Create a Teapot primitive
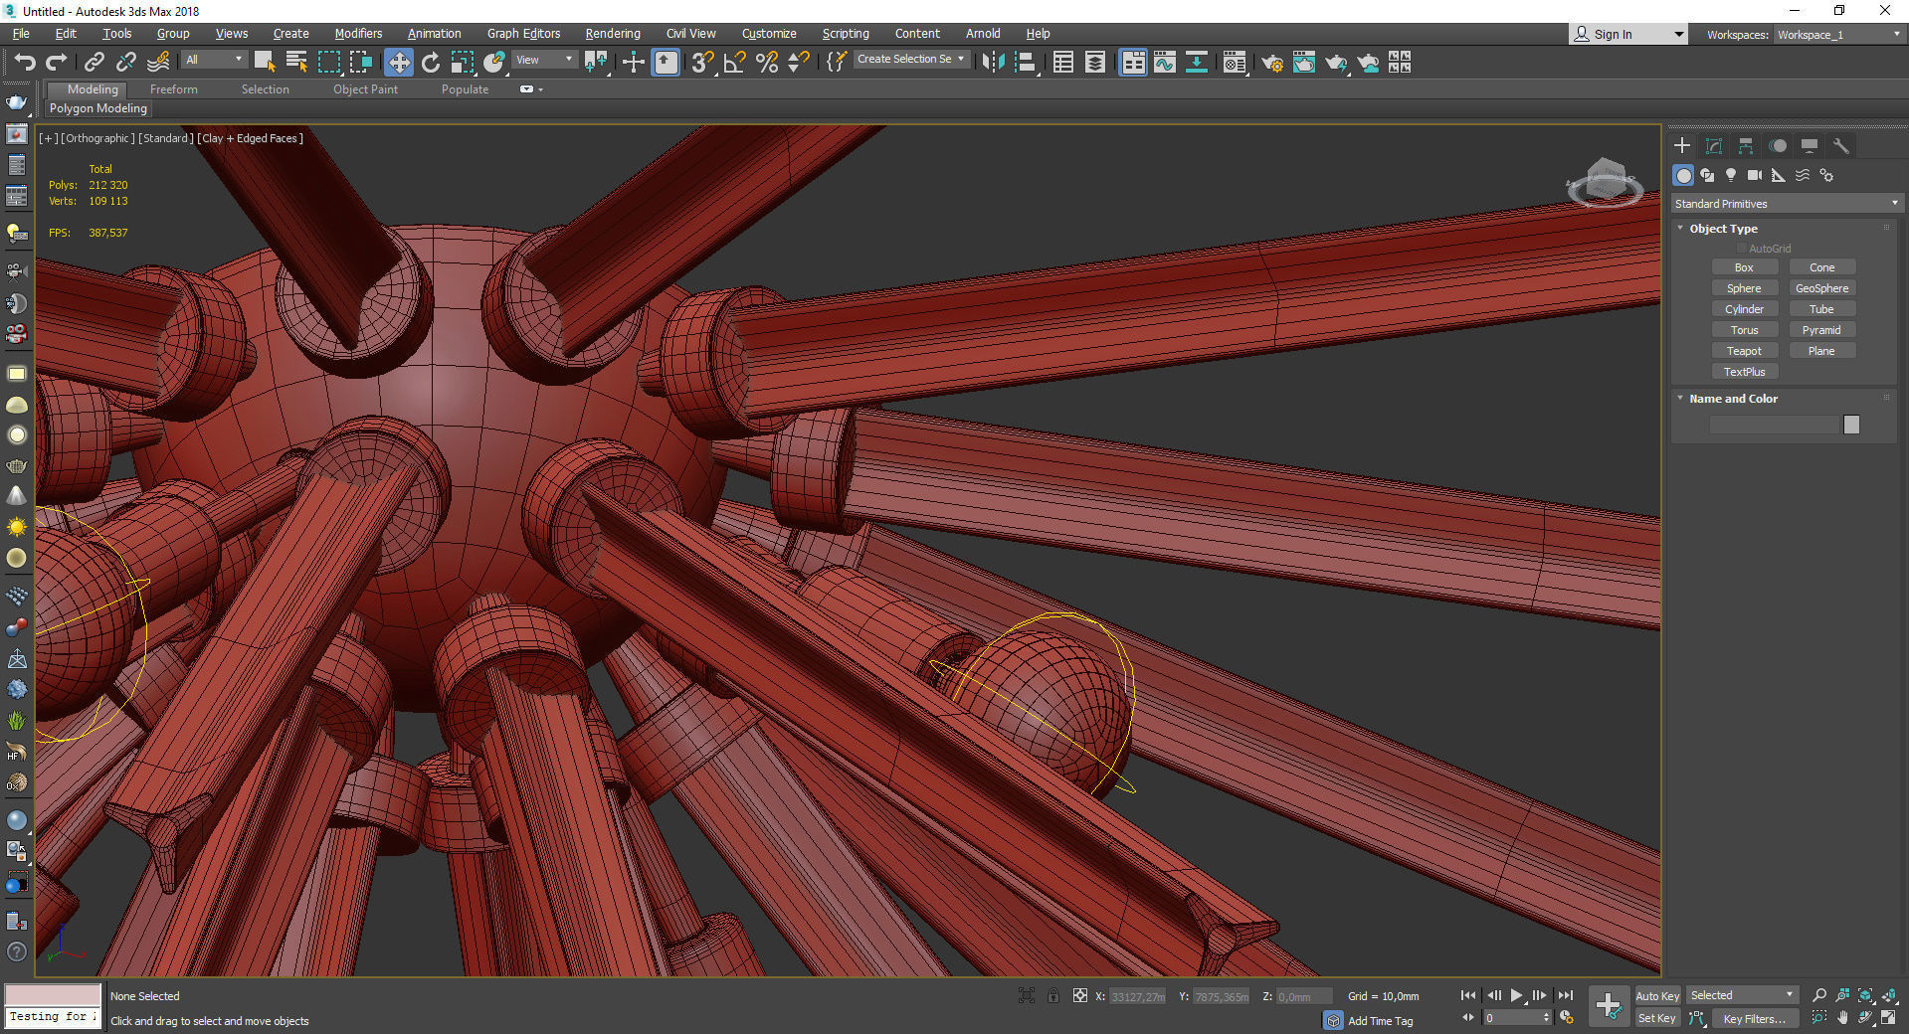This screenshot has height=1034, width=1909. point(1744,351)
